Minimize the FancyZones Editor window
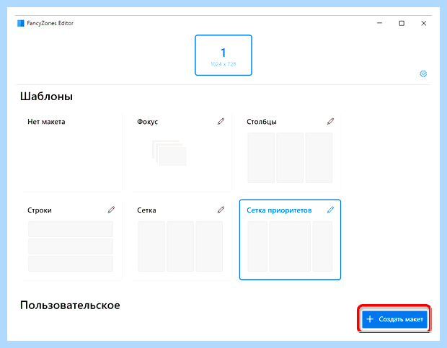This screenshot has width=447, height=348. (379, 23)
